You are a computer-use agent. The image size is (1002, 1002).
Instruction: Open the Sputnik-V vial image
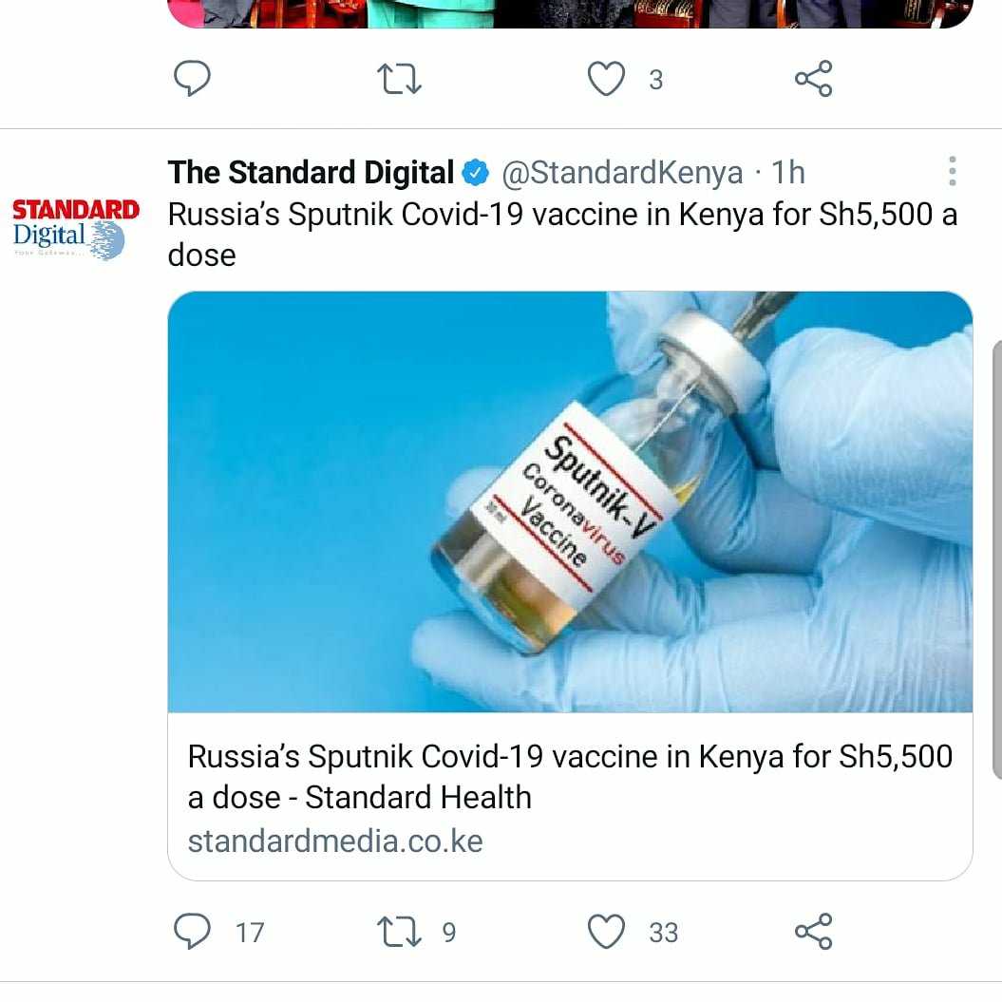pyautogui.click(x=570, y=501)
